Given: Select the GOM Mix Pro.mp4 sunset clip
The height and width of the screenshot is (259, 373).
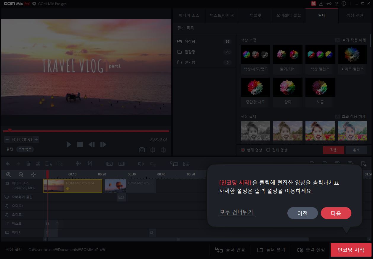Looking at the screenshot, I should (73, 186).
